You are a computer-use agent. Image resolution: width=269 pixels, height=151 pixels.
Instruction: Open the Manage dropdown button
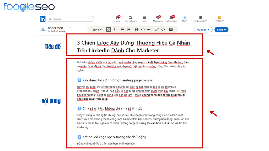click(x=203, y=30)
